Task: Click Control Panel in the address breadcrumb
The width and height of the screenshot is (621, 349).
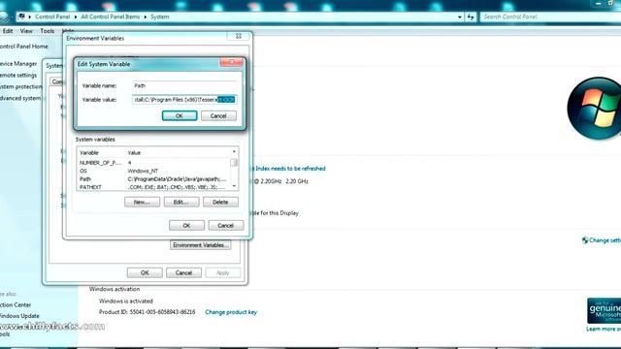Action: pyautogui.click(x=52, y=16)
